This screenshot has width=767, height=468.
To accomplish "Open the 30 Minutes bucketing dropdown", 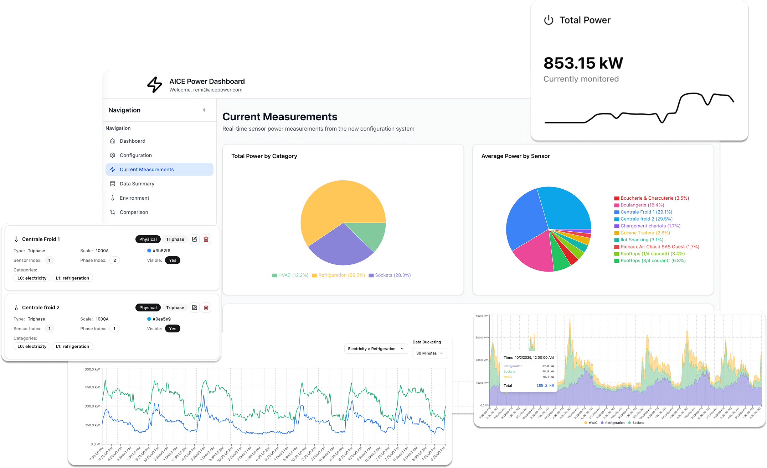I will (429, 353).
